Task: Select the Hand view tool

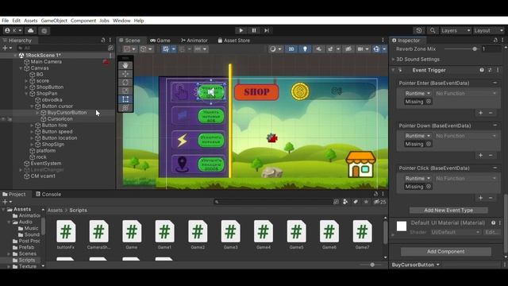Action: click(x=125, y=65)
